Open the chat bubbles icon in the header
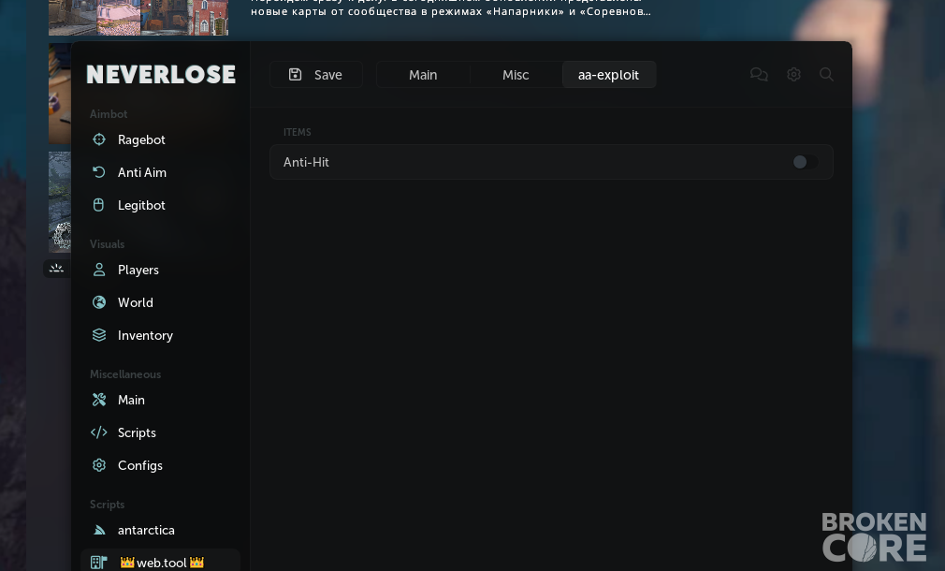 tap(759, 74)
